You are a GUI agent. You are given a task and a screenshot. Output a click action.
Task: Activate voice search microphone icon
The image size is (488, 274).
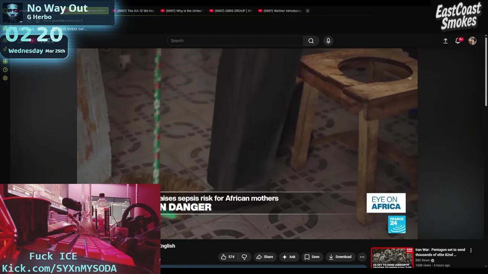pos(328,41)
